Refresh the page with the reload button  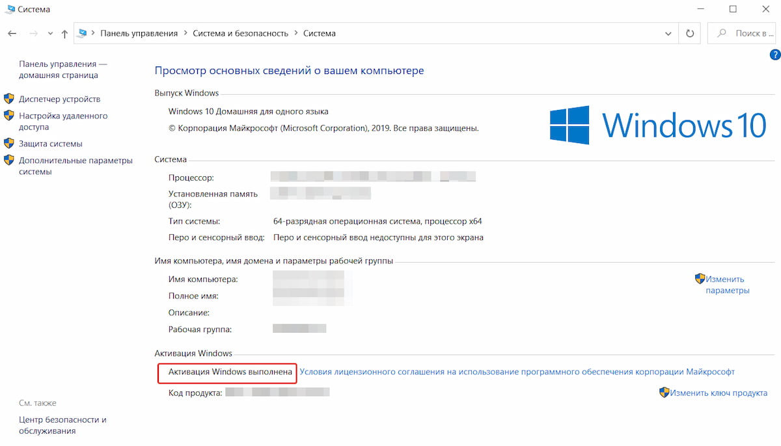[690, 33]
